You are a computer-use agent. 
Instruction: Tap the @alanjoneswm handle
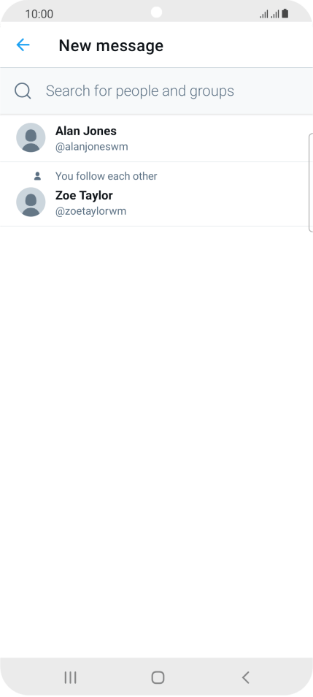91,147
